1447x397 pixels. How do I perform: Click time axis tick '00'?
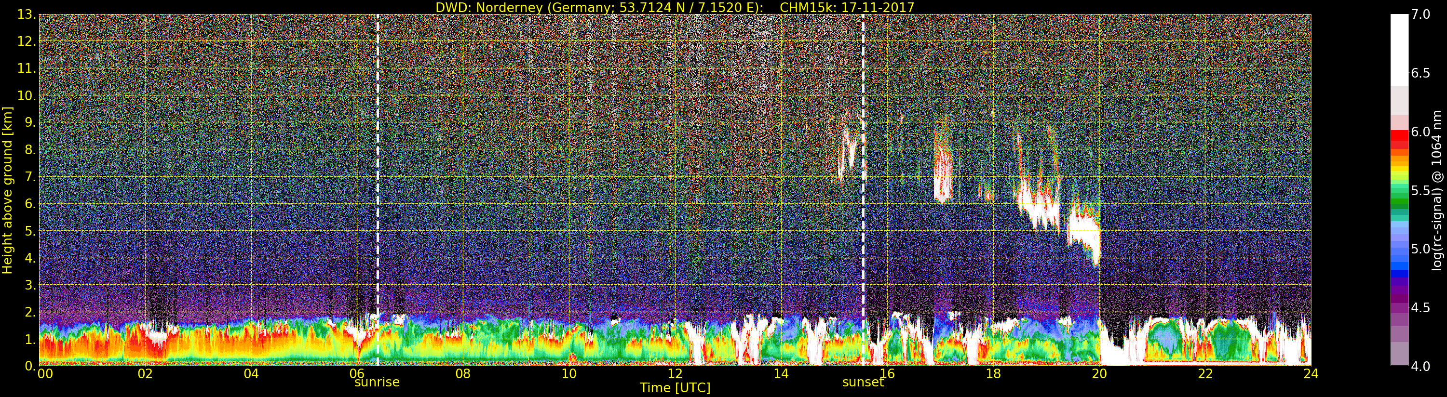(45, 374)
